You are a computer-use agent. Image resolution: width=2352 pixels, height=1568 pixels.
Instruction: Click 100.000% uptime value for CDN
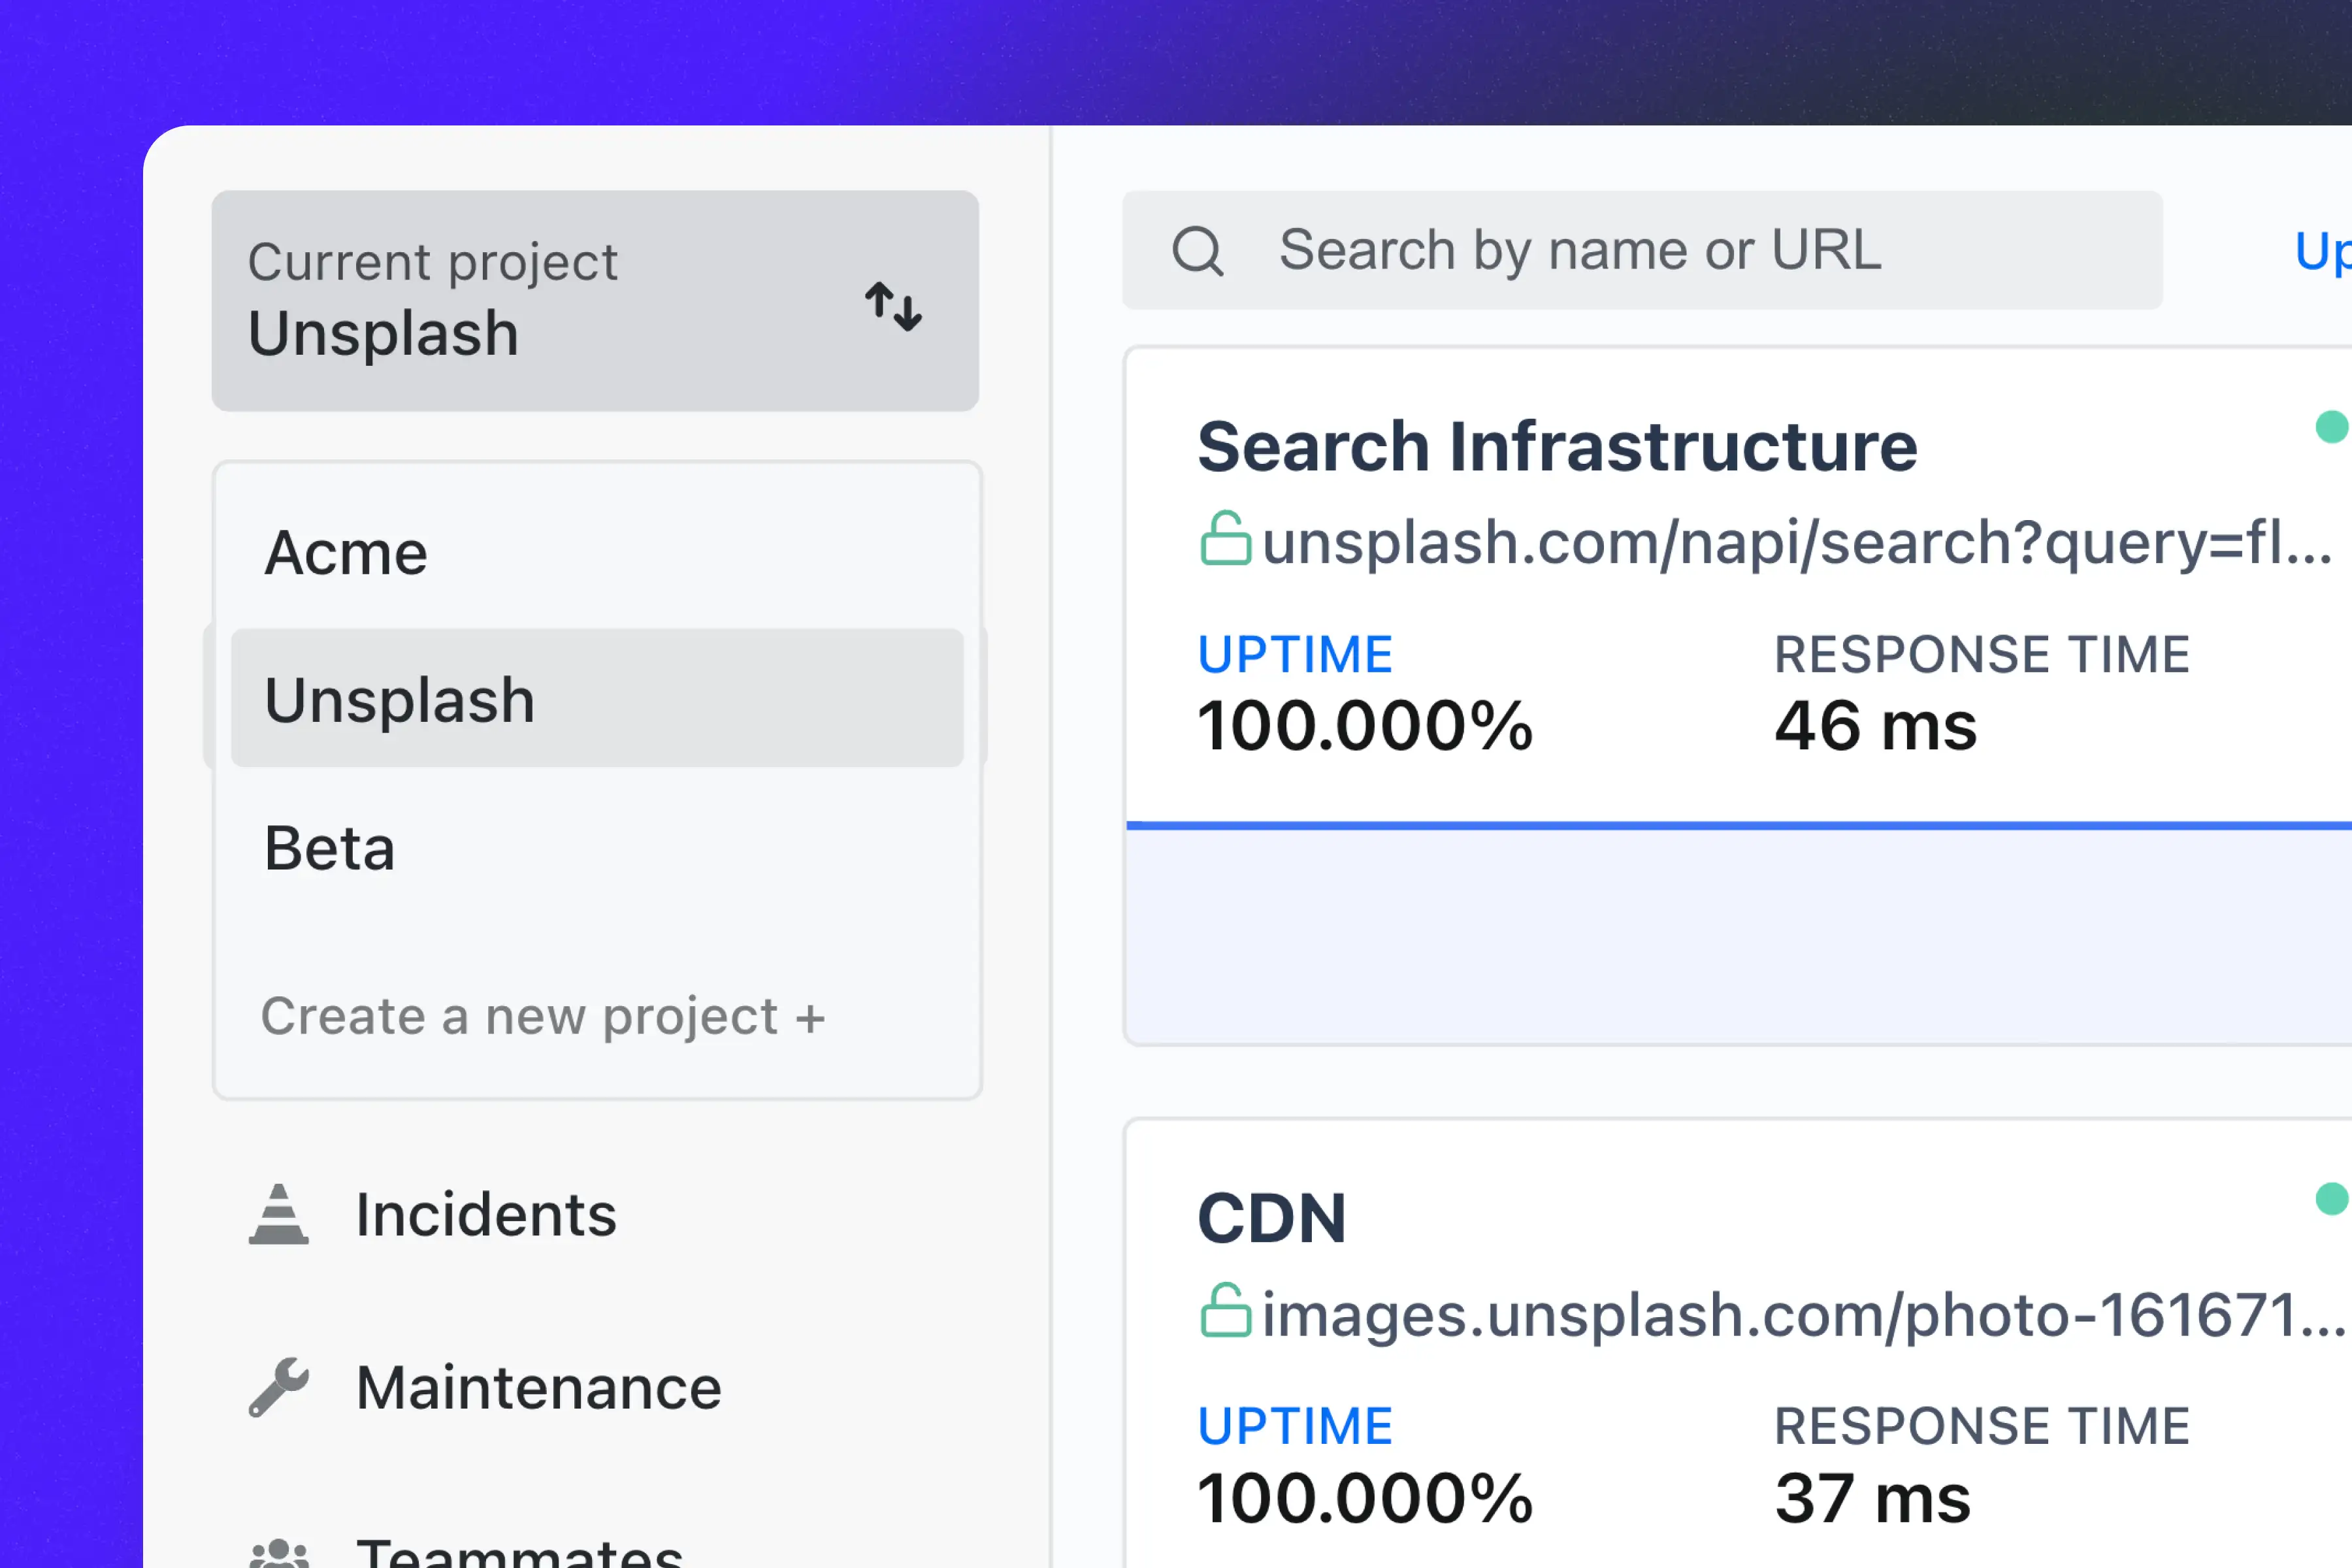click(1365, 1498)
